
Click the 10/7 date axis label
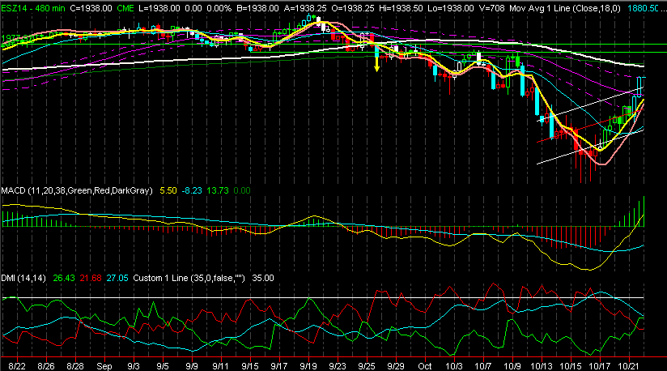[x=482, y=366]
